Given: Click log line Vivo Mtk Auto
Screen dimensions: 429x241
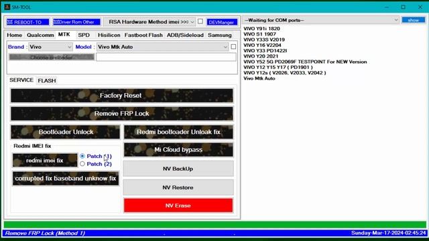Looking at the screenshot, I should click(x=259, y=78).
